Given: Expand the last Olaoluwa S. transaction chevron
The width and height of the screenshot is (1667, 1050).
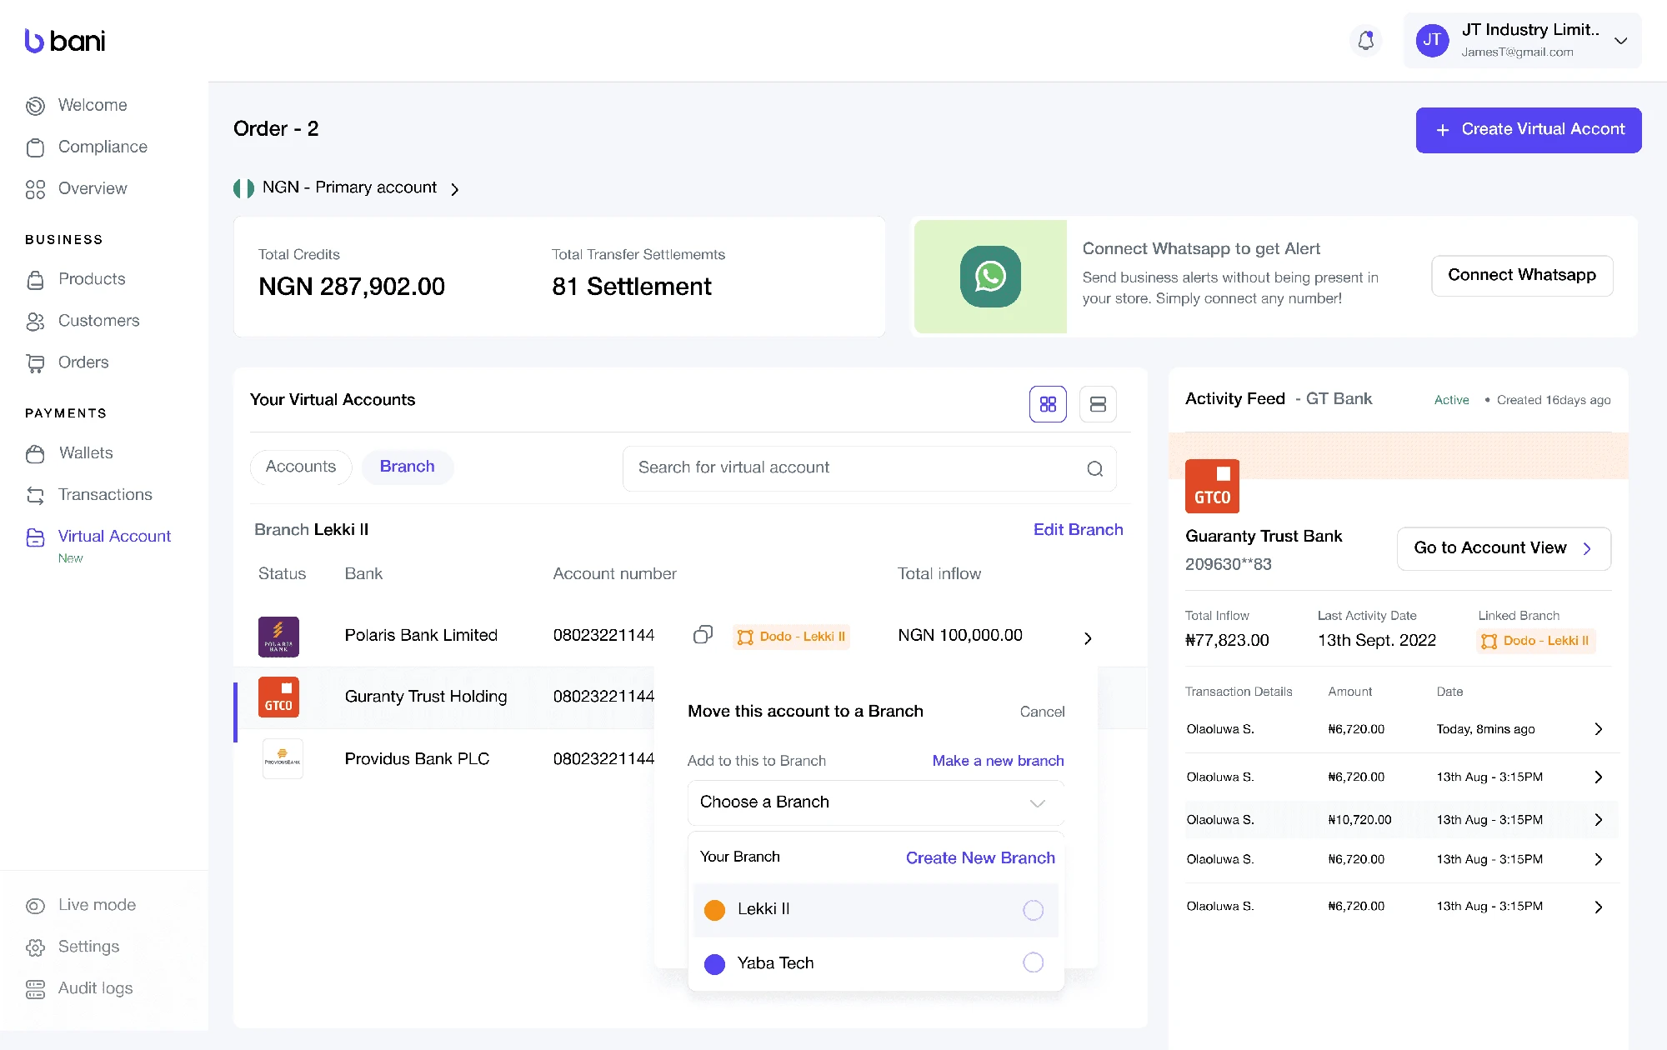Looking at the screenshot, I should point(1598,907).
